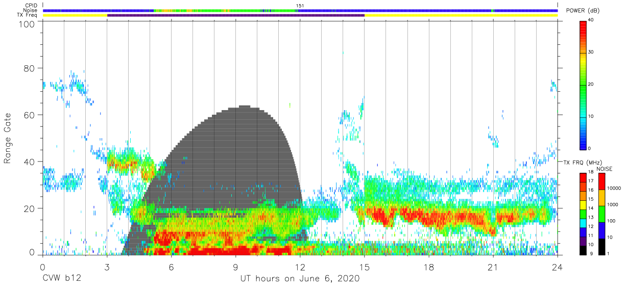Viewport: 627px width, 289px height.
Task: Click the NOISE legend title
Action: [x=605, y=169]
